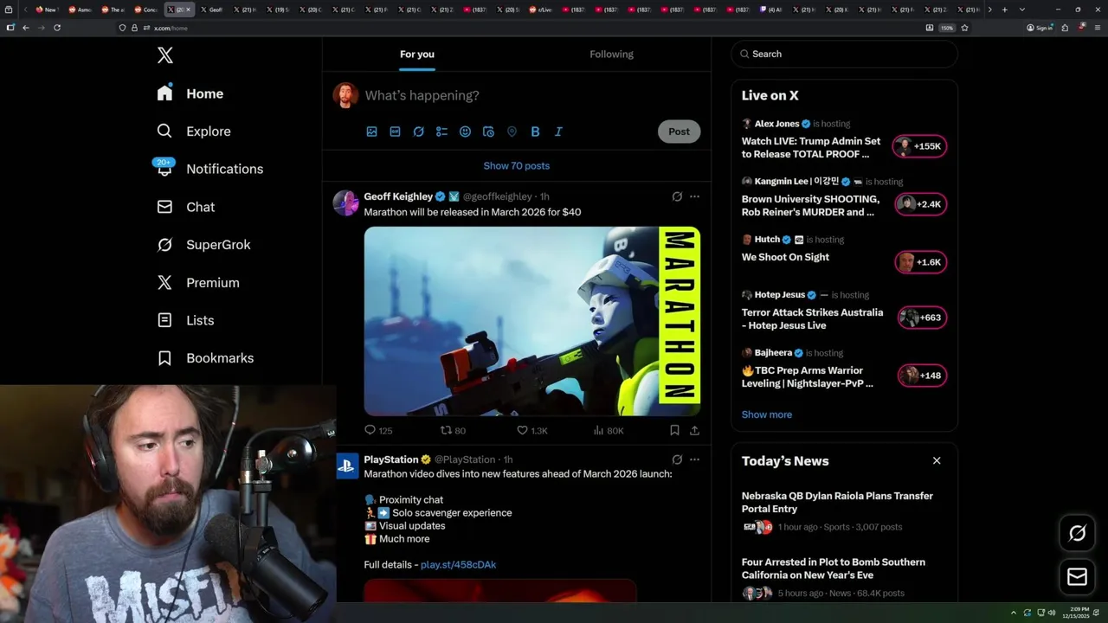The image size is (1108, 623).
Task: Open the Grok floating button
Action: click(x=1078, y=533)
